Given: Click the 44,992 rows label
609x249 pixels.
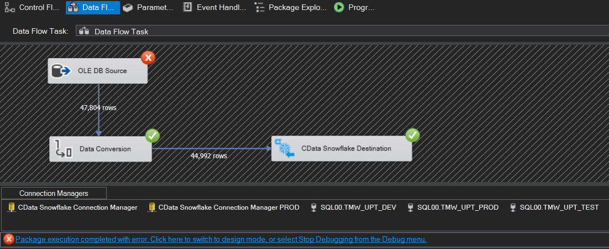Looking at the screenshot, I should point(209,156).
